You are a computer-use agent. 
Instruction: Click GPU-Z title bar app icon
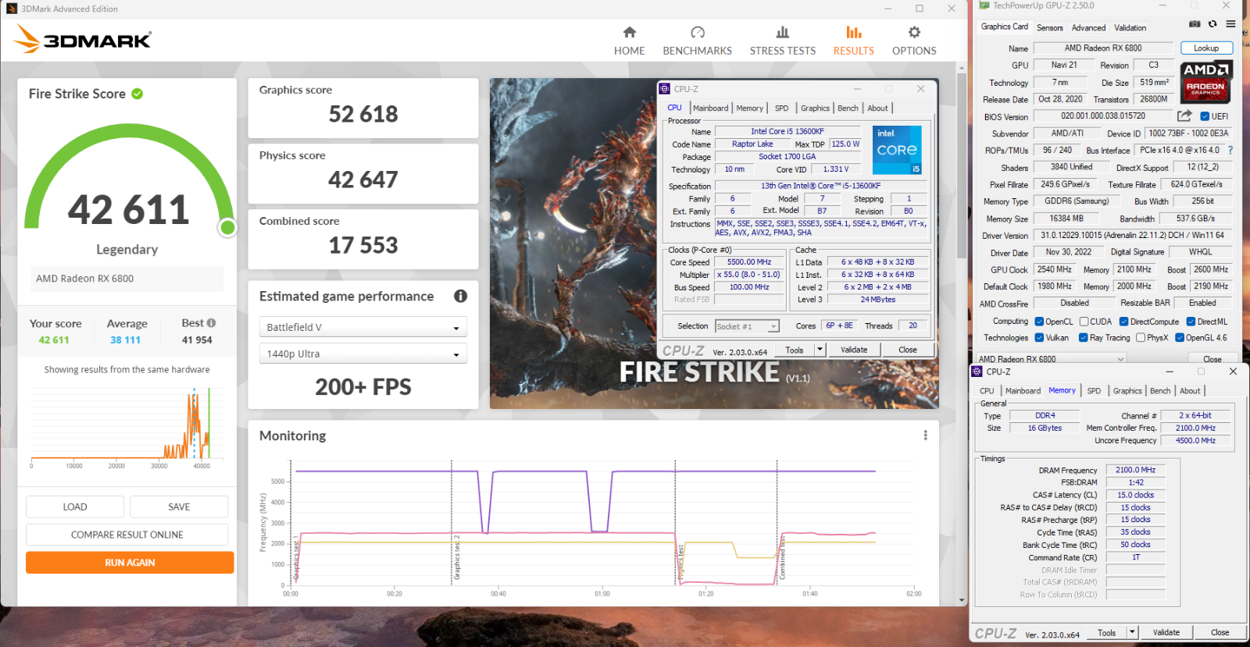[984, 5]
